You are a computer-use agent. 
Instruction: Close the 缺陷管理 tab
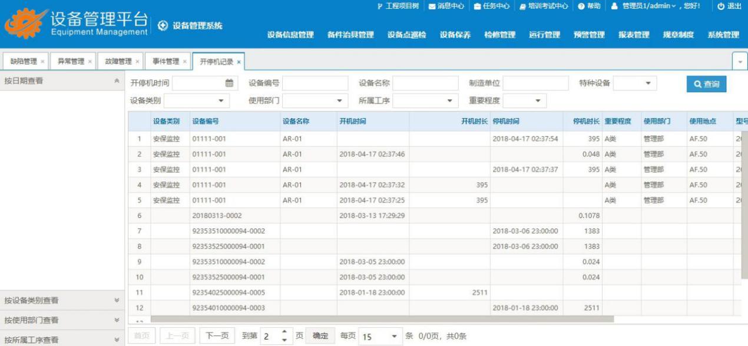tap(42, 62)
